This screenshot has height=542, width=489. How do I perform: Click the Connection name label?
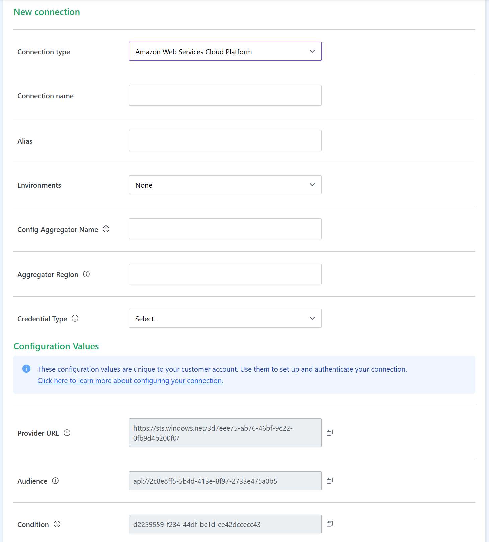46,96
